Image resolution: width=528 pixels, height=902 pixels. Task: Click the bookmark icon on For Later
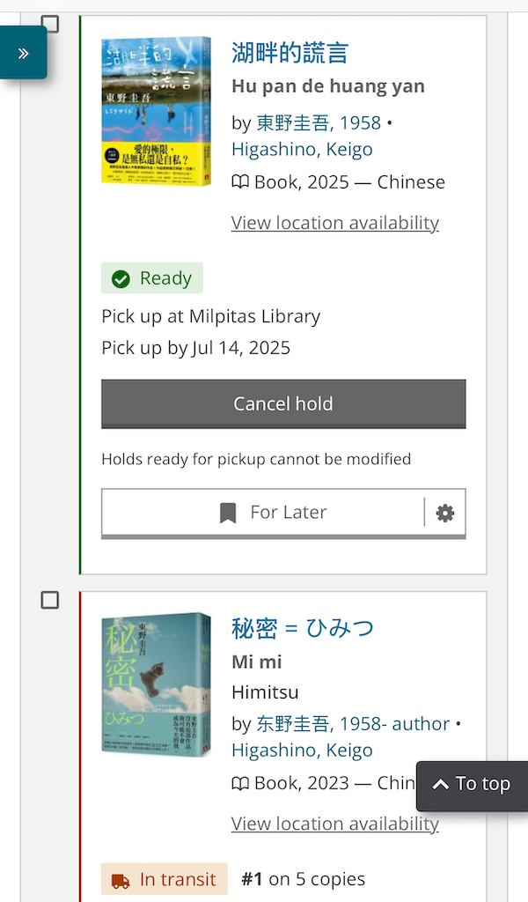tap(228, 513)
